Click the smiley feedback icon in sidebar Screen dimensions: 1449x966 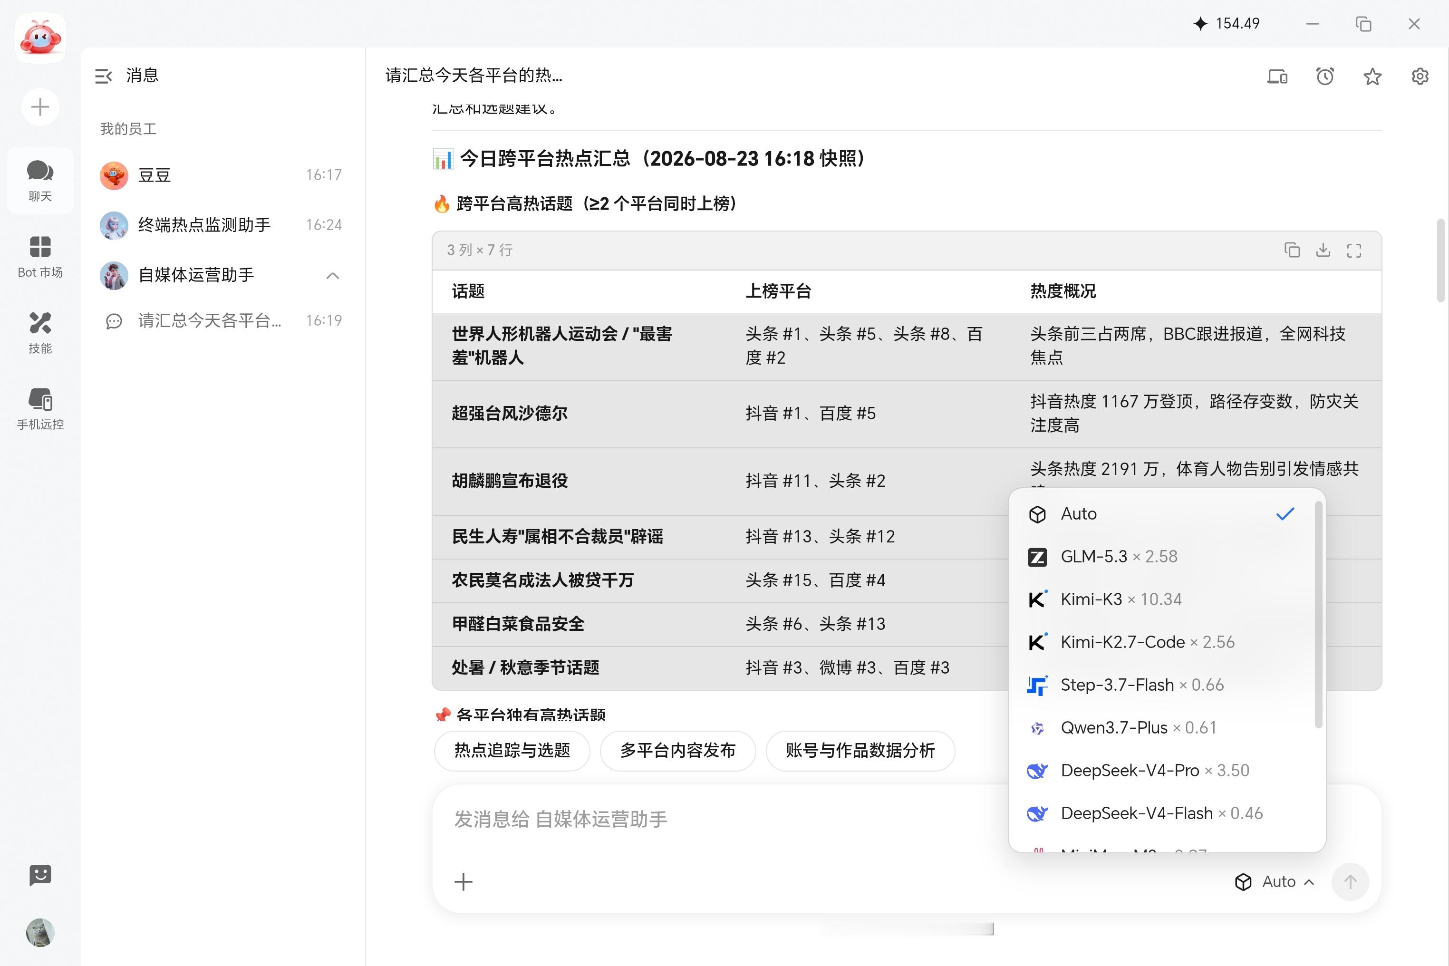[40, 875]
